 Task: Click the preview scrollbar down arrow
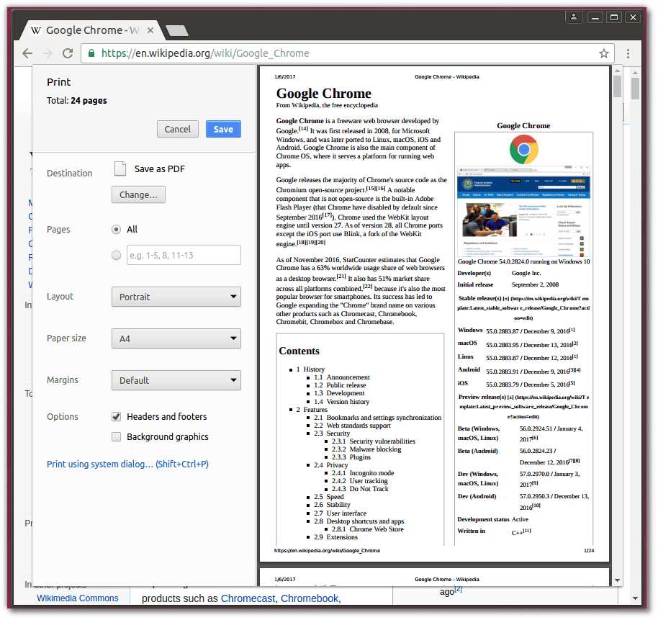[x=617, y=580]
